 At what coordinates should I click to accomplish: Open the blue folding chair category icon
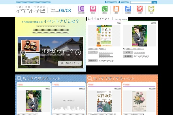[128, 9]
